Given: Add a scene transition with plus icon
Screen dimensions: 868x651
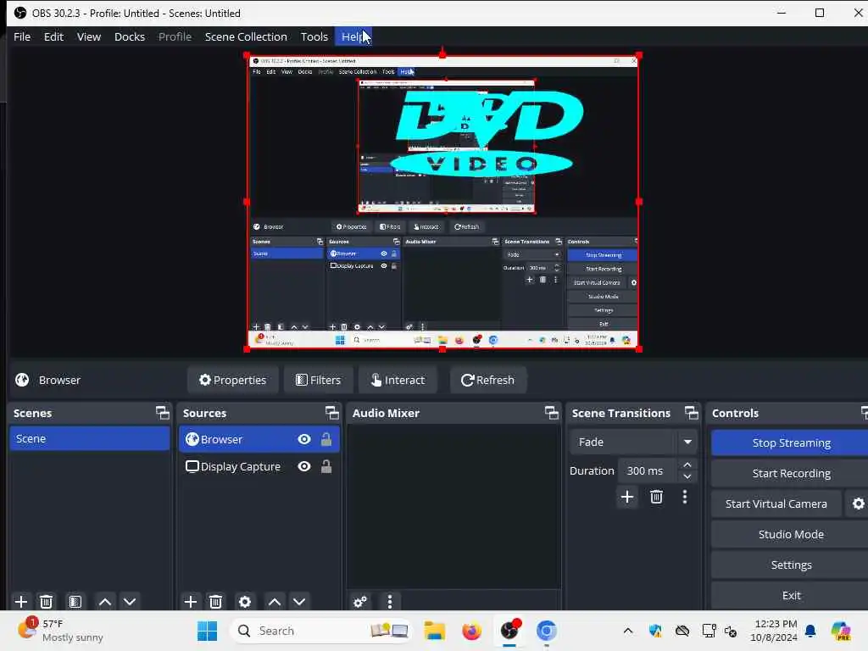Looking at the screenshot, I should coord(627,497).
